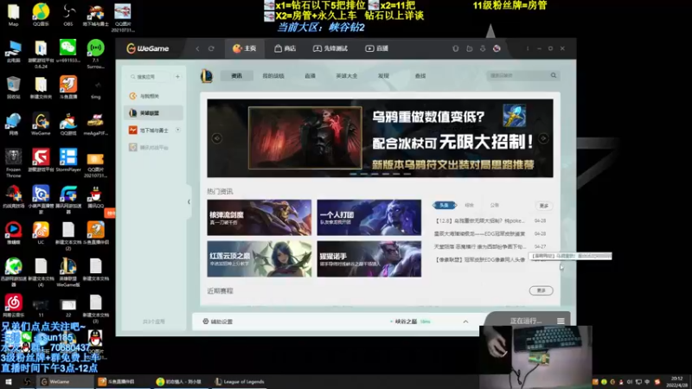Open the OBS desktop icon
Image resolution: width=692 pixels, height=389 pixels.
tap(68, 15)
